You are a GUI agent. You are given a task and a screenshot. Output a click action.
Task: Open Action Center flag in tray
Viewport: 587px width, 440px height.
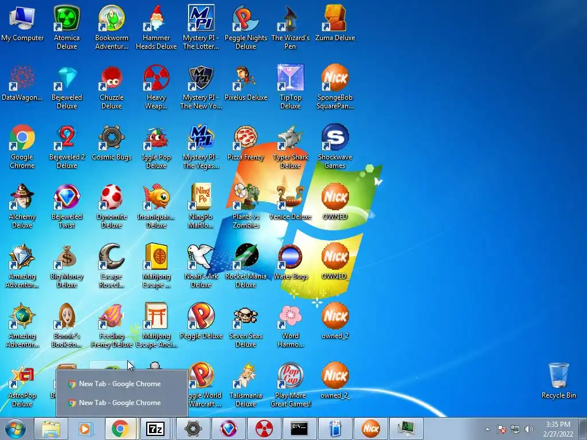click(x=502, y=429)
